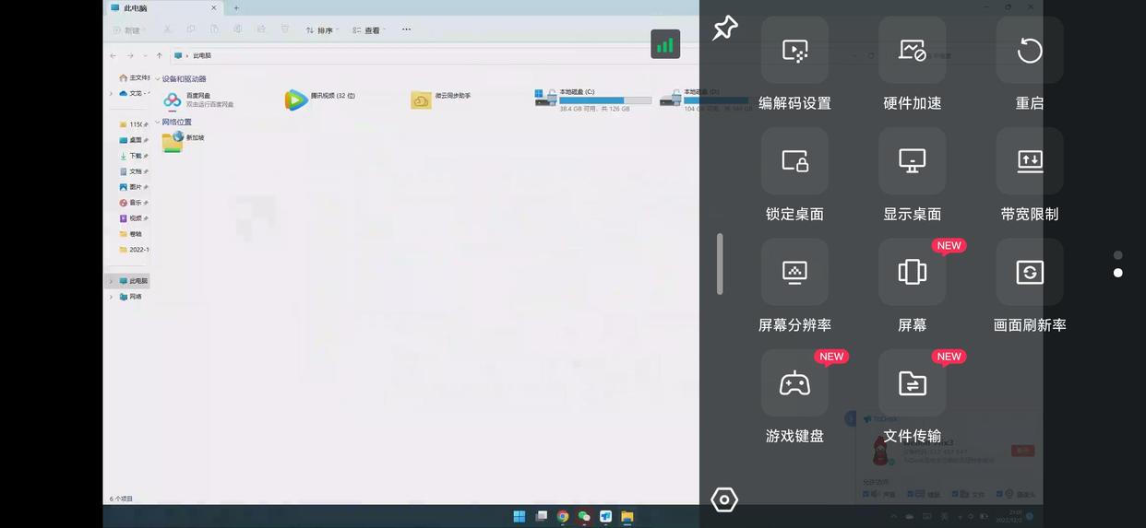This screenshot has height=528, width=1146.
Task: Select the upper page indicator dot
Action: click(x=1118, y=255)
